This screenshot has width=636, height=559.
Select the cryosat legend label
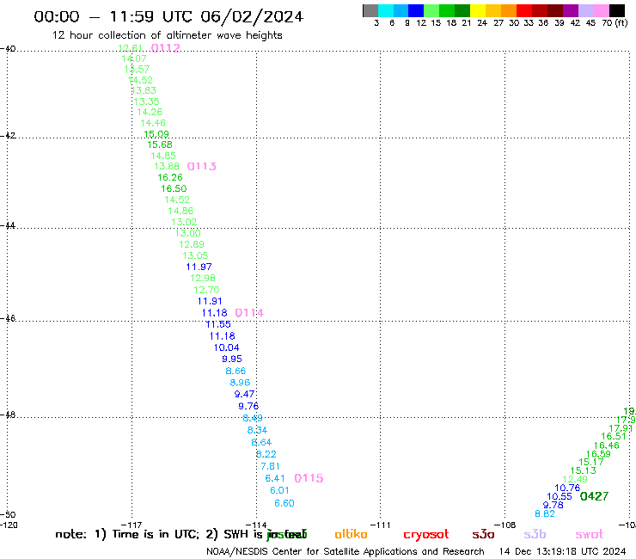426,535
